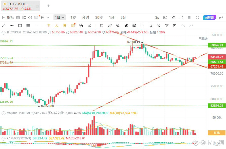Open the list lines icon near settings

point(190,17)
